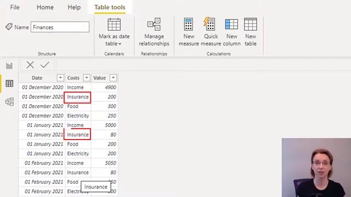Commit formula with the checkmark icon
351x197 pixels.
pyautogui.click(x=45, y=65)
